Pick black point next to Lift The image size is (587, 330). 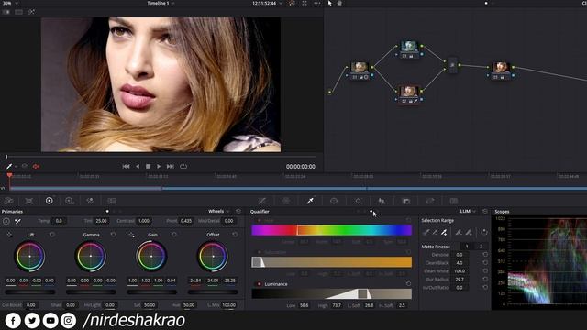[x=9, y=235]
